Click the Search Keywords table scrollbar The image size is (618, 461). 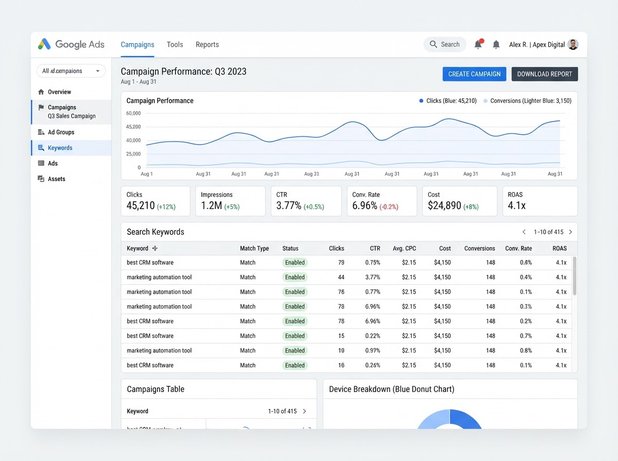tap(574, 276)
